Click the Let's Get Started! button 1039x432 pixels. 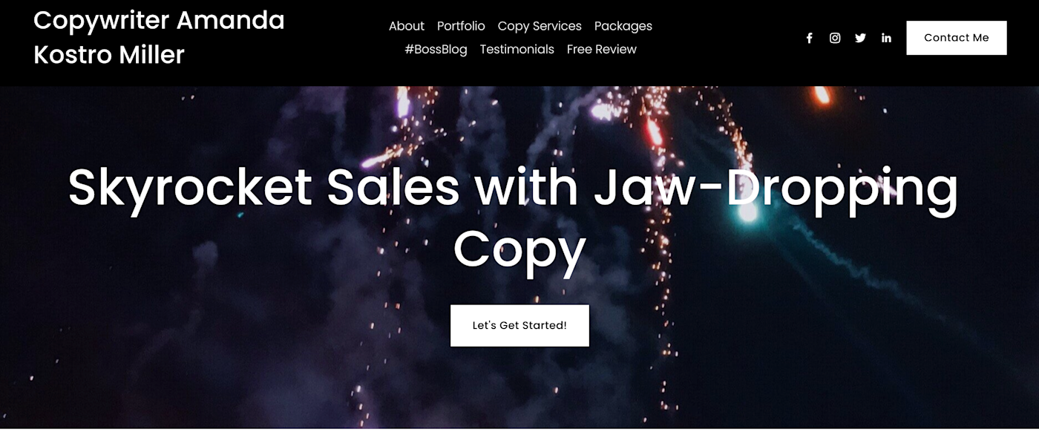click(519, 325)
